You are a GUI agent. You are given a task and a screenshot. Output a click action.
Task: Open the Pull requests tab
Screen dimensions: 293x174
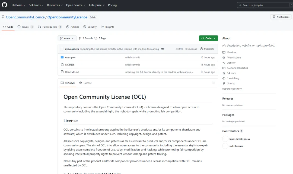coord(50,27)
